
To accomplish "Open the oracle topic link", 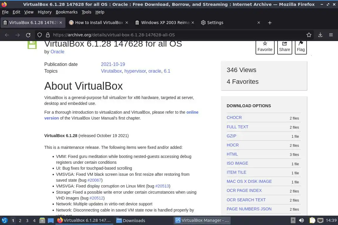I will 155,71.
